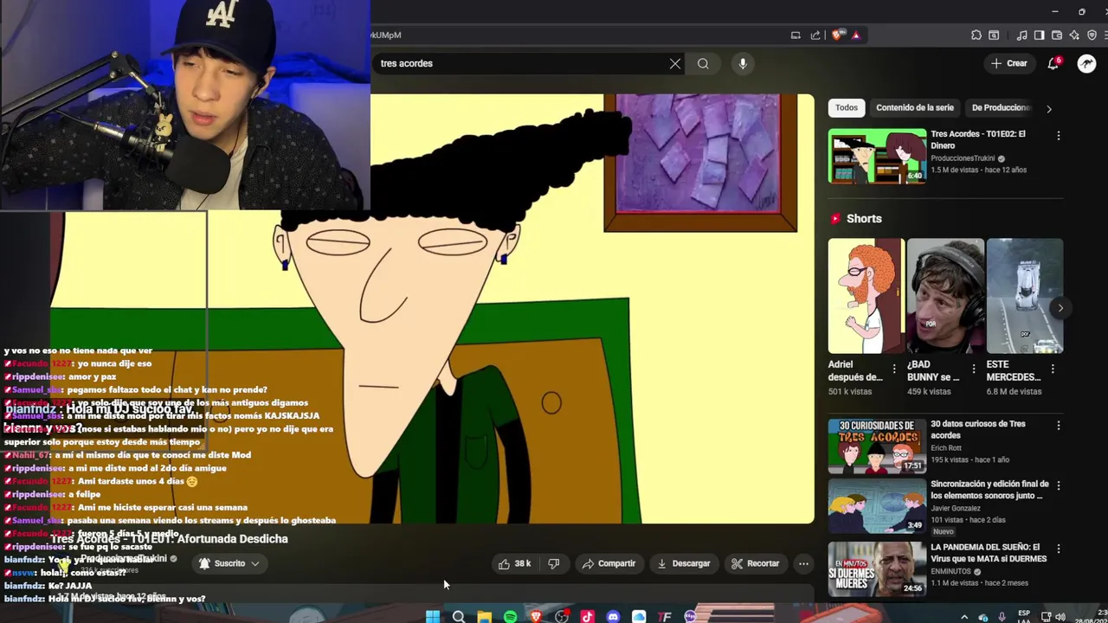Click the Brave Rewards triangle icon
1108x623 pixels.
pos(856,35)
